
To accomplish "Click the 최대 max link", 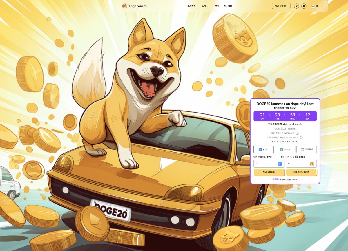I will tap(282, 157).
